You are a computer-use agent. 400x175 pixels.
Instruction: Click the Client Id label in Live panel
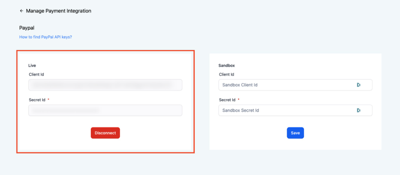click(x=37, y=74)
